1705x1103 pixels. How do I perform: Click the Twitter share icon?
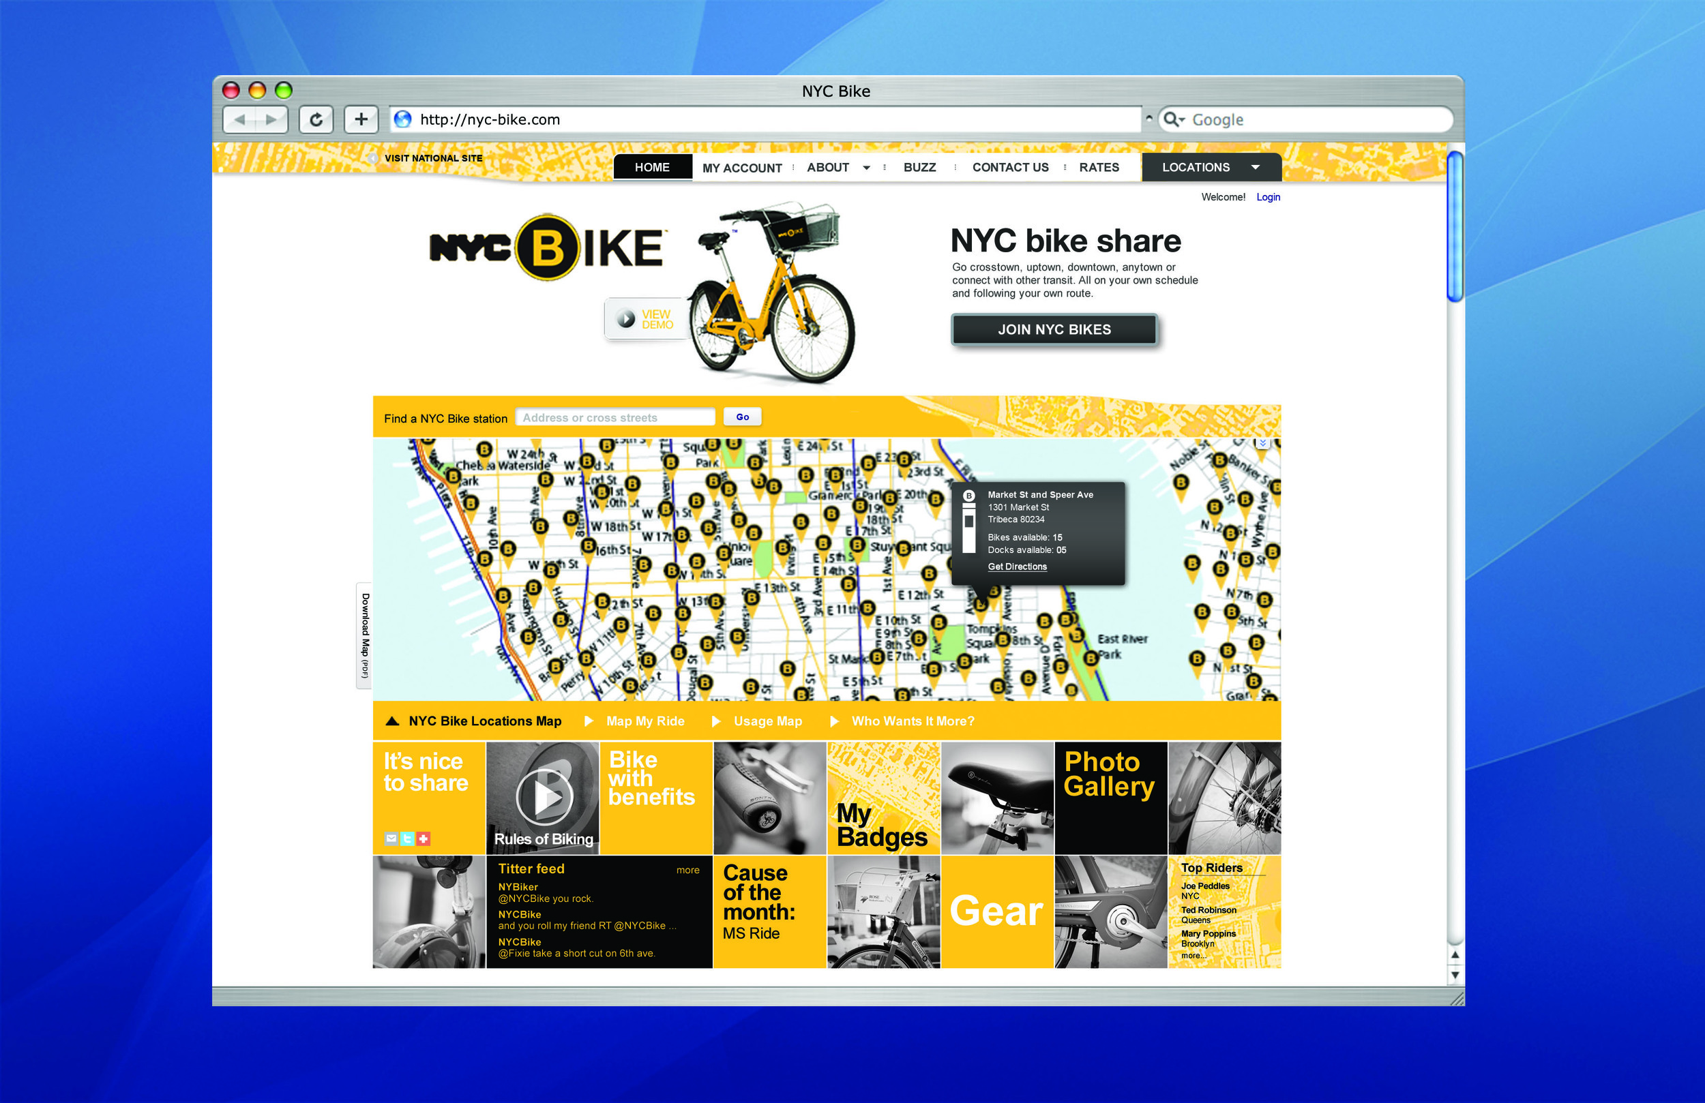coord(407,838)
